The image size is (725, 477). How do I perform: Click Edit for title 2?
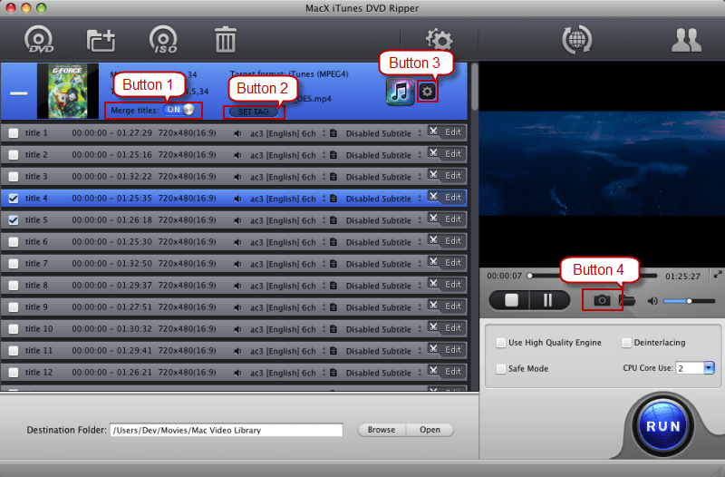pyautogui.click(x=452, y=153)
